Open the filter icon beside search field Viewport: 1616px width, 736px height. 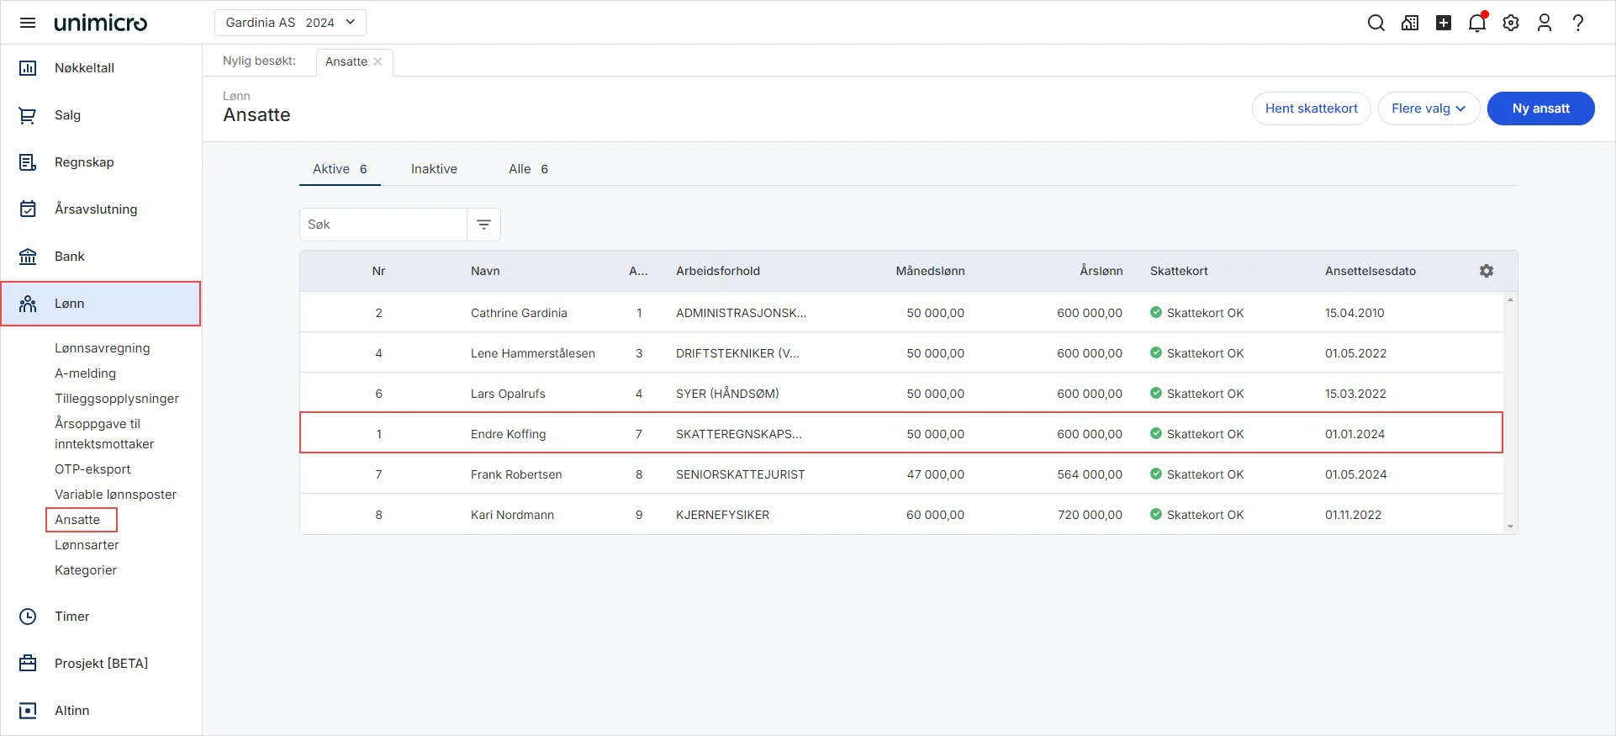click(x=483, y=225)
